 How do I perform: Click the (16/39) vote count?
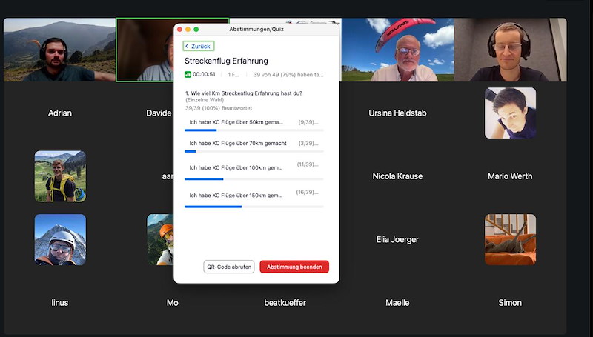[307, 193]
